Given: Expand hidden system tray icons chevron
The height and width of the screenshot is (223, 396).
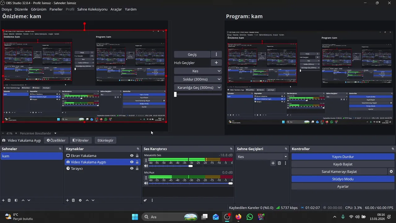Looking at the screenshot, I should 334,217.
